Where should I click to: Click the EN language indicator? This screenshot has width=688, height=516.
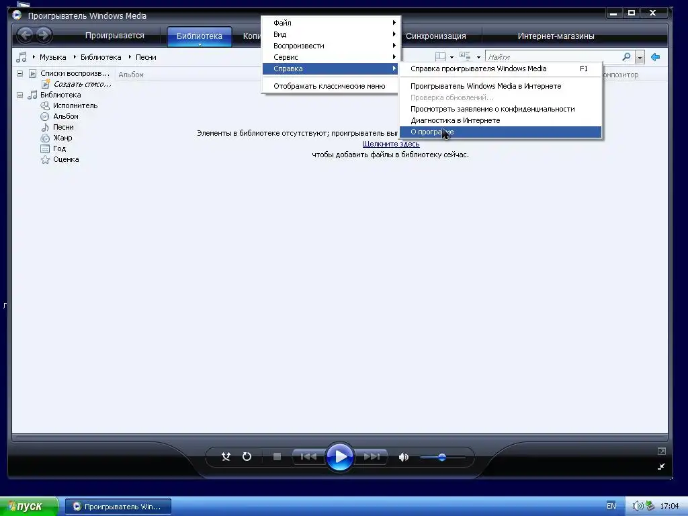pyautogui.click(x=611, y=506)
